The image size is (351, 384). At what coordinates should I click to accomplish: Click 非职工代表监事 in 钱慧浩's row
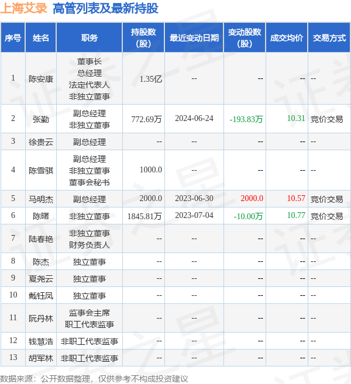tap(90, 341)
